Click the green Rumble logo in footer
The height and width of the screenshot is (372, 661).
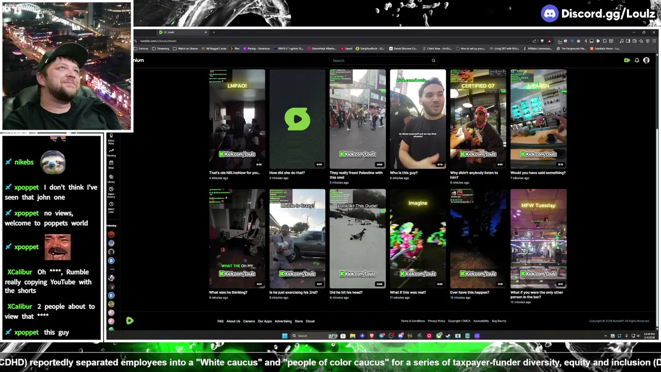[130, 321]
